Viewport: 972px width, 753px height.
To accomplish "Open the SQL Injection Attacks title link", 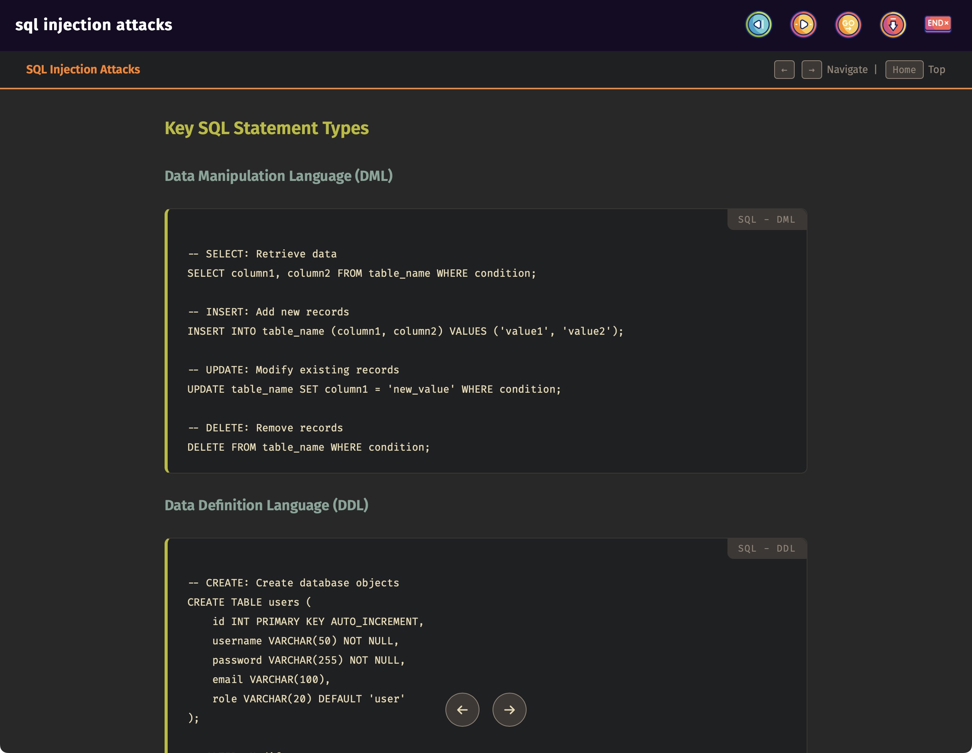I will [x=83, y=70].
